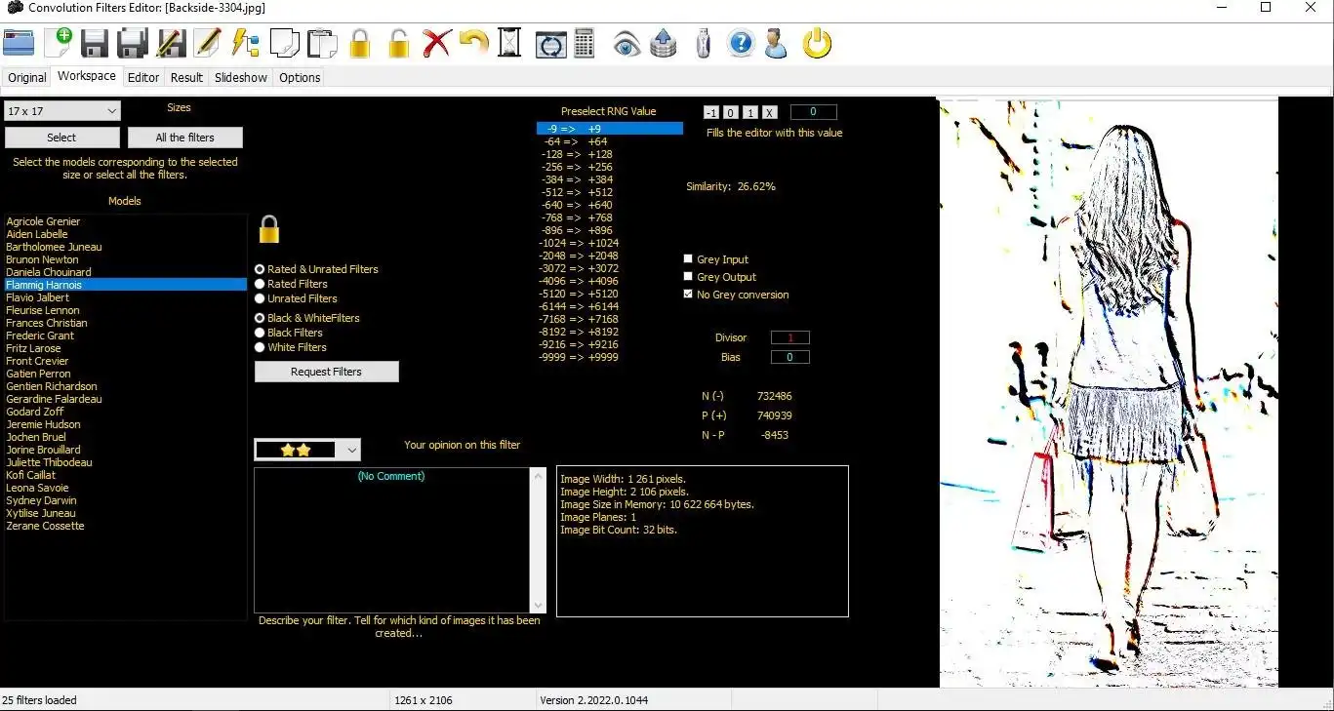This screenshot has height=711, width=1334.
Task: Click the All the filters button
Action: point(185,138)
